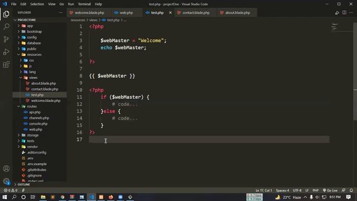Open api.php in routes folder
Screen dimensions: 357x201
tap(35, 112)
